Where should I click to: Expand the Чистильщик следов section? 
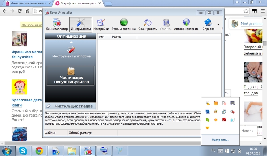pos(70,106)
